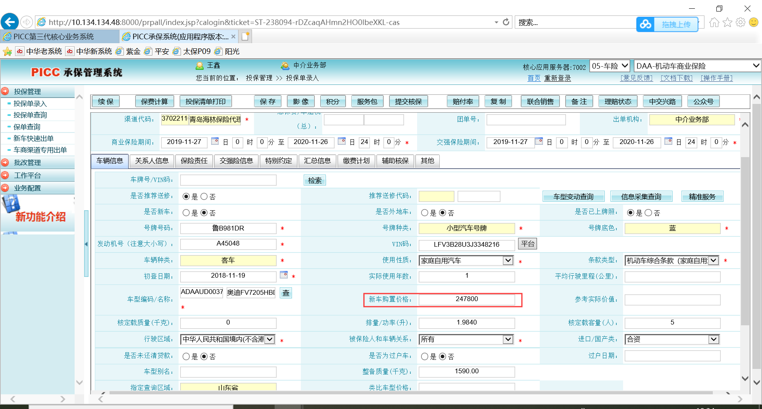Click the 保费计算 button
The image size is (762, 409).
point(154,102)
